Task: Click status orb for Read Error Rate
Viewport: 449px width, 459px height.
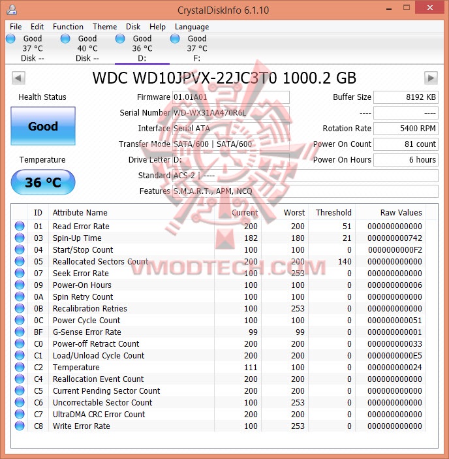Action: click(x=20, y=227)
